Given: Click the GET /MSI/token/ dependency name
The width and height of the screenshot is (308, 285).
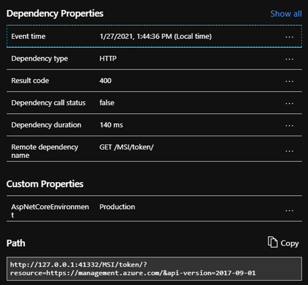Looking at the screenshot, I should [126, 147].
